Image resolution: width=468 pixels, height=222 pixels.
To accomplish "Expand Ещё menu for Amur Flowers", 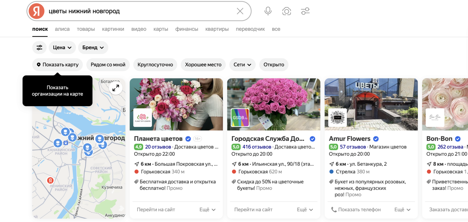I will (403, 210).
